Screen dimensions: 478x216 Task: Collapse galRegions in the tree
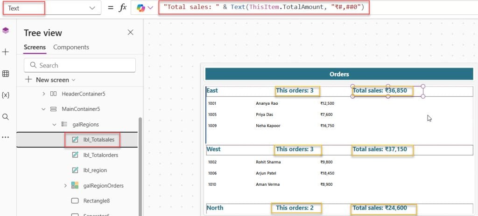54,124
